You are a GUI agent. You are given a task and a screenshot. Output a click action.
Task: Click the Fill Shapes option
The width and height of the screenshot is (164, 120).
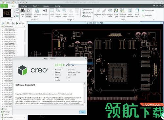click(x=147, y=15)
